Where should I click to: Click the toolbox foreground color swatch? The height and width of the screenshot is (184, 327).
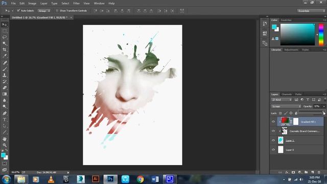click(x=4, y=155)
